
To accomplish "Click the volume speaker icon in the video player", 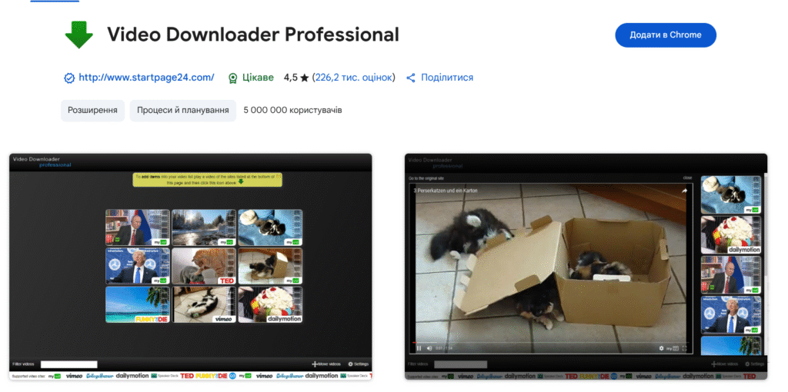I will (429, 348).
